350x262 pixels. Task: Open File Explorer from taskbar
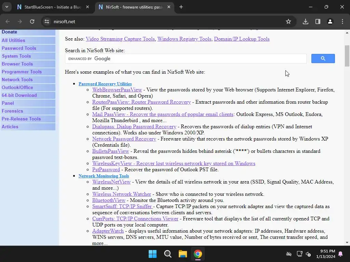click(183, 254)
